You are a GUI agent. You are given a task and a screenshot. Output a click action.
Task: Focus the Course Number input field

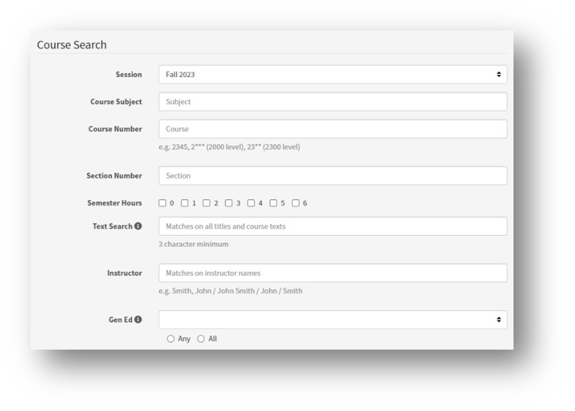tap(332, 129)
